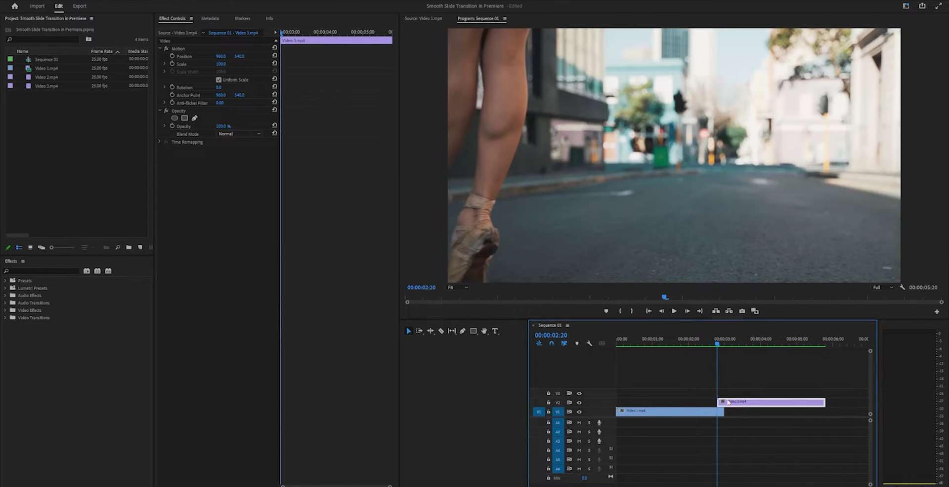Select the Ripple Edit tool
Viewport: 949px width, 487px height.
[430, 331]
